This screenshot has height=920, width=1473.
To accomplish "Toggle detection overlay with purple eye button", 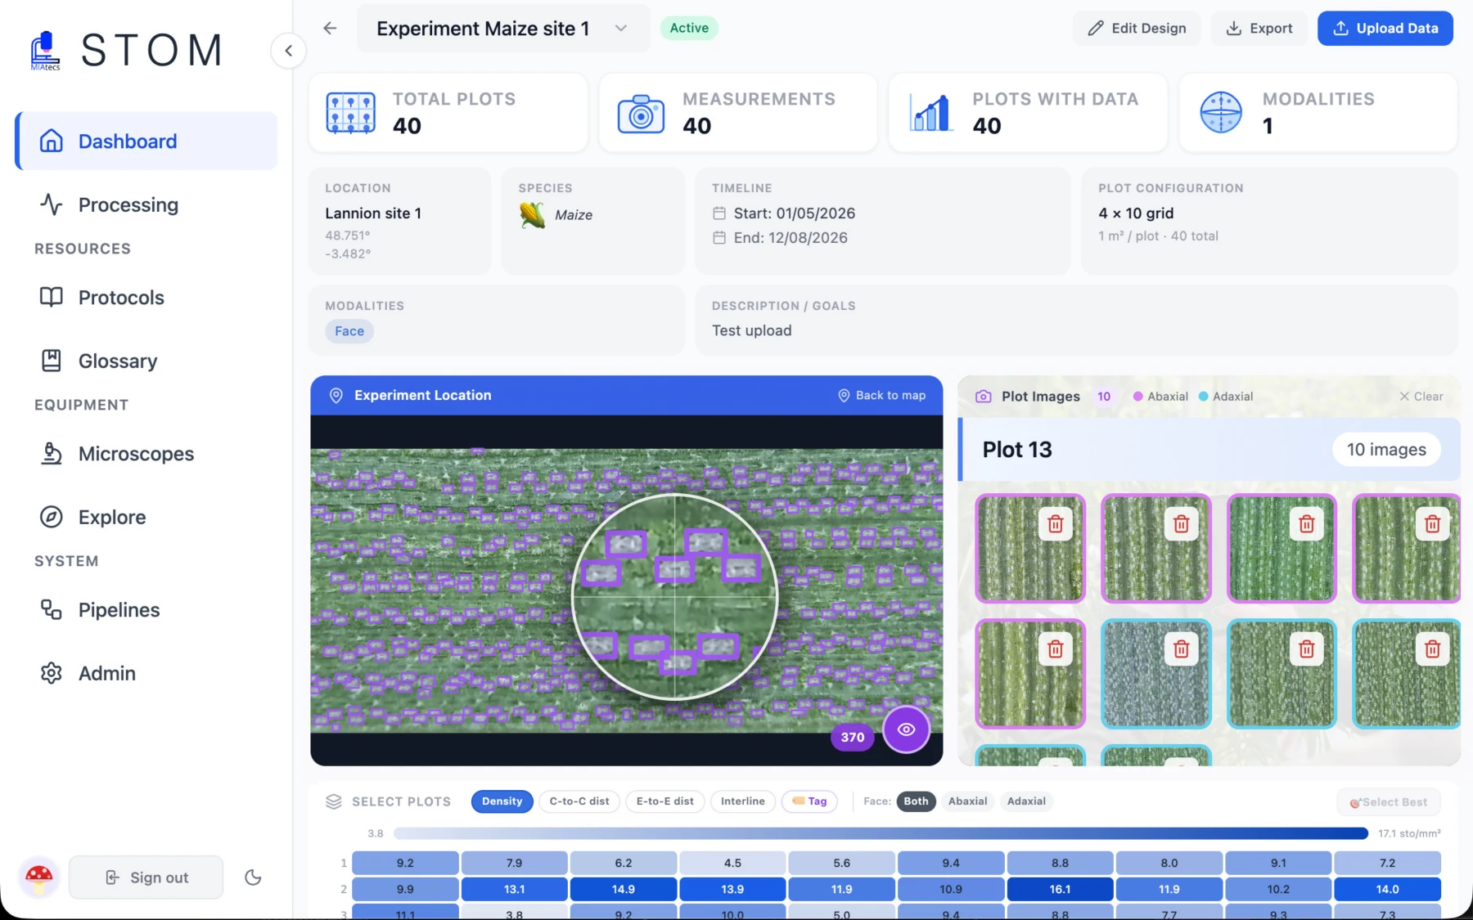I will pyautogui.click(x=906, y=729).
